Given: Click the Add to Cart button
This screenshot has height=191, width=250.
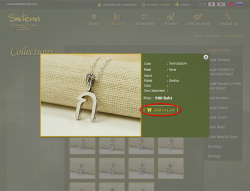Looking at the screenshot, I should coord(160,110).
